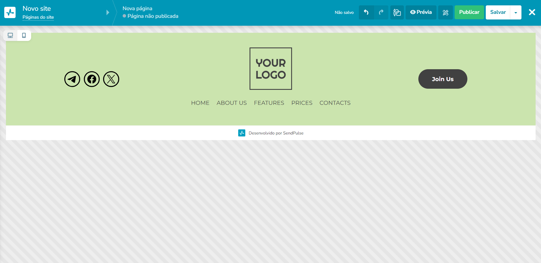The image size is (541, 263).
Task: Switch to desktop view mode
Action: click(10, 35)
